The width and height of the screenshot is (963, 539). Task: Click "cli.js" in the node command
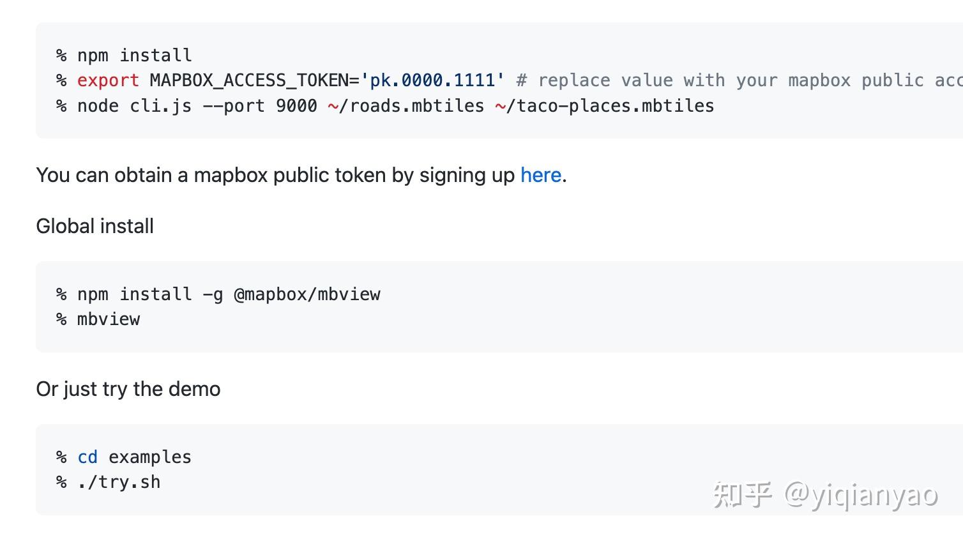pyautogui.click(x=160, y=106)
